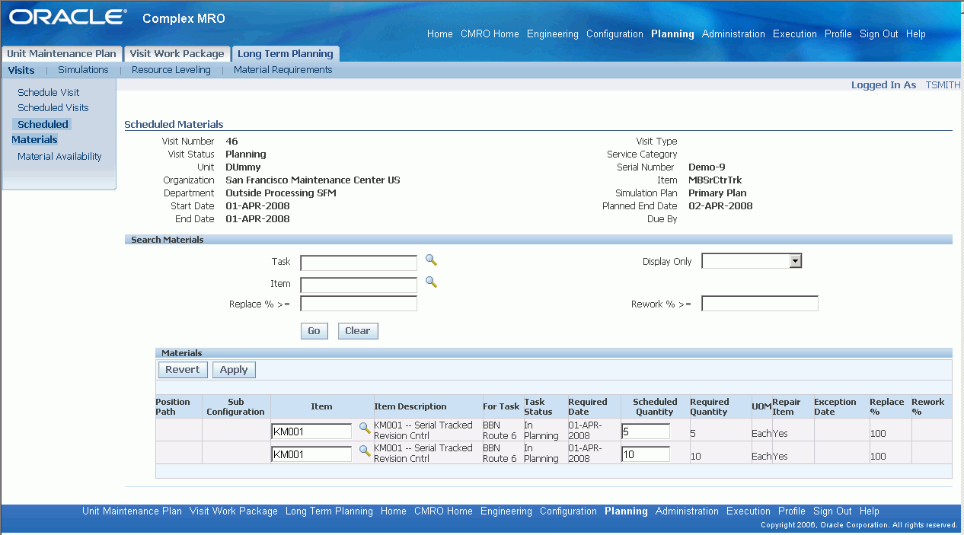Switch to Unit Maintenance Plan tab
The image size is (964, 535).
(x=62, y=54)
